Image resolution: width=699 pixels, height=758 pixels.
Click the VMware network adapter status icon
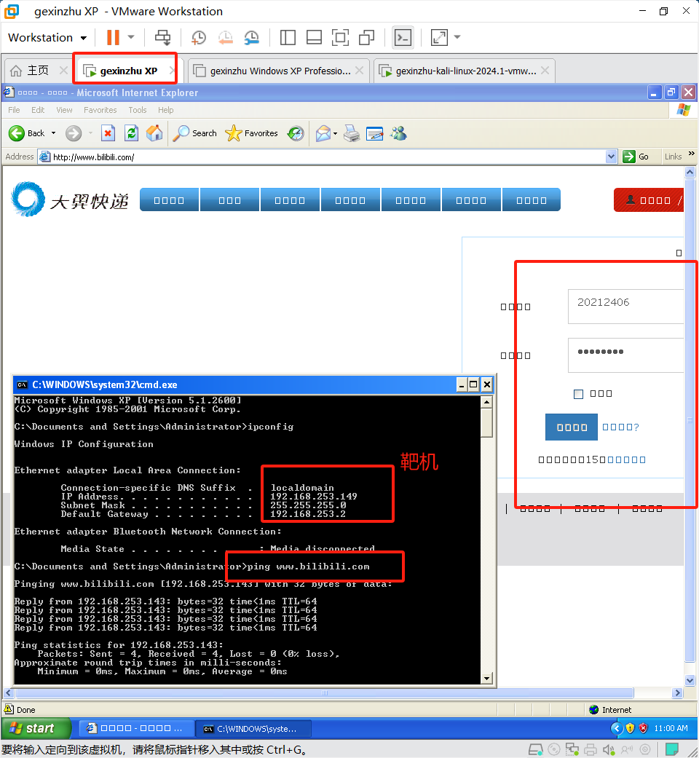[572, 750]
